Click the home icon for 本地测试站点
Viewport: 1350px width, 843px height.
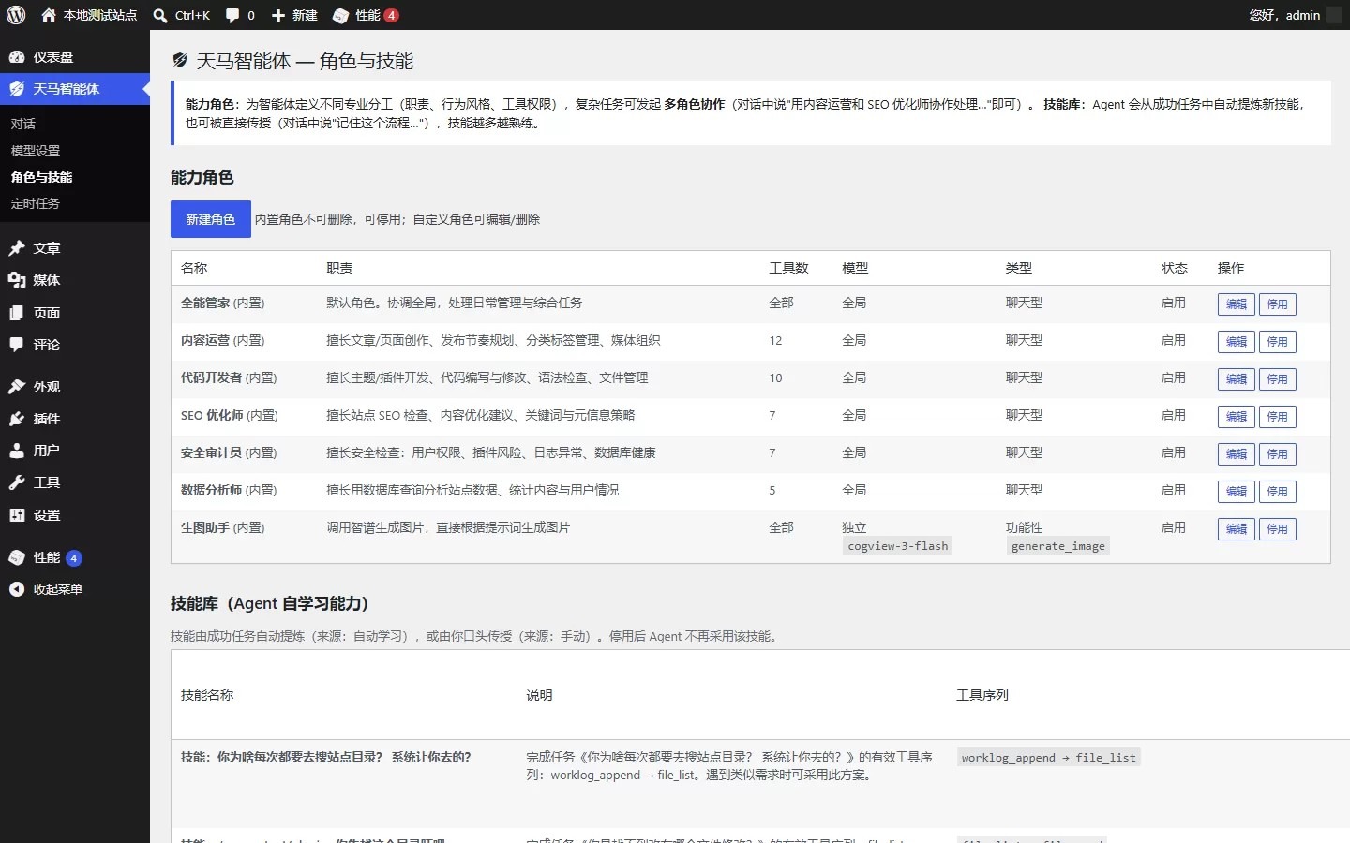(x=49, y=15)
